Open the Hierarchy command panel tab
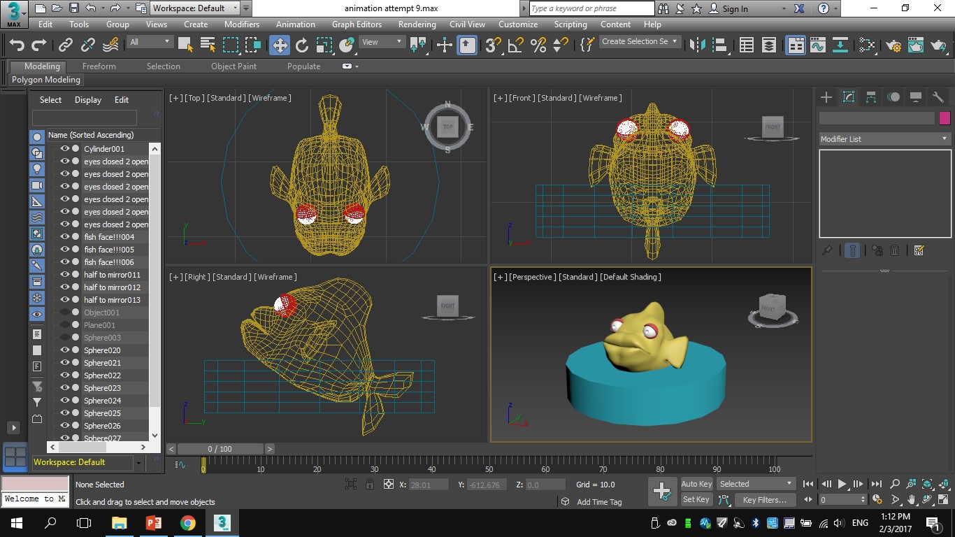The height and width of the screenshot is (537, 955). 871,97
